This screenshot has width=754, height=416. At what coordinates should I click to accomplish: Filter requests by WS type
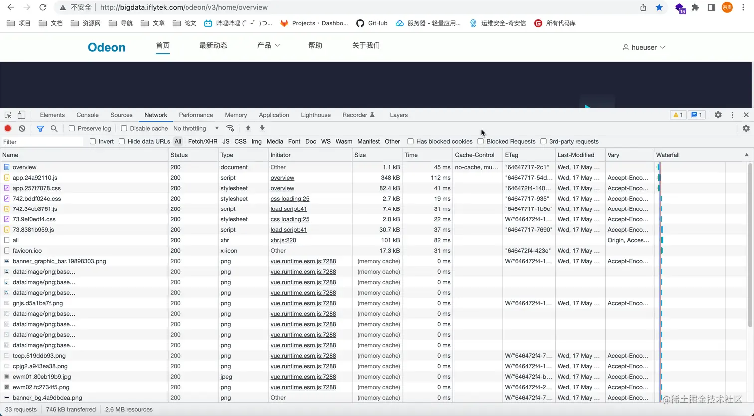click(x=326, y=141)
